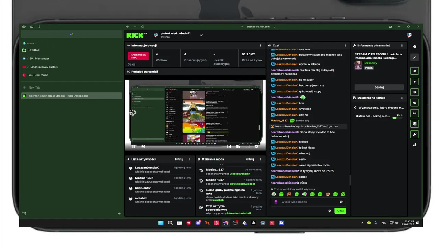Click the subscription goal progress bar
This screenshot has height=247, width=440.
pyautogui.click(x=397, y=118)
